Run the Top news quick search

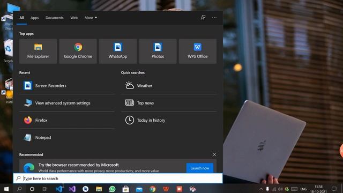pos(169,103)
